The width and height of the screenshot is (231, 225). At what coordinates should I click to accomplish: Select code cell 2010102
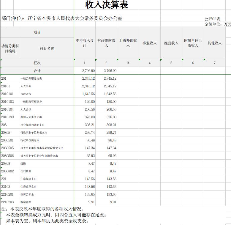tap(10, 102)
